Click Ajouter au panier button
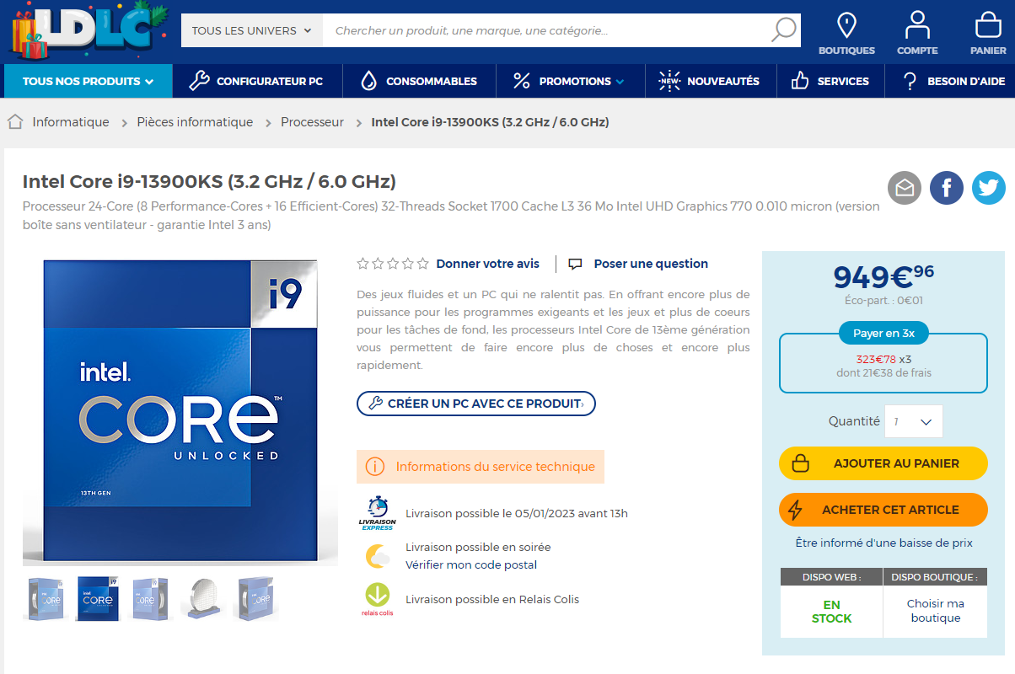The width and height of the screenshot is (1015, 674). (x=883, y=463)
